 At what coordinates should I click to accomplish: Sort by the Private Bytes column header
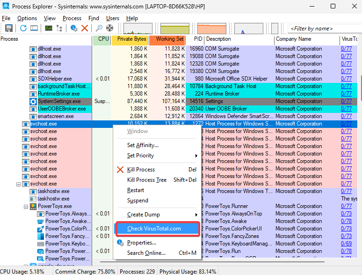(x=130, y=40)
